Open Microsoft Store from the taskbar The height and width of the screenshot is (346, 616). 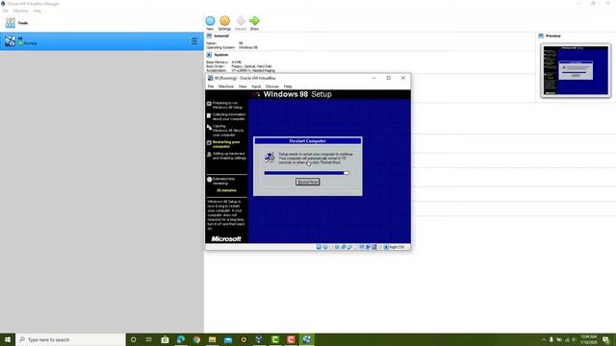[x=165, y=339]
